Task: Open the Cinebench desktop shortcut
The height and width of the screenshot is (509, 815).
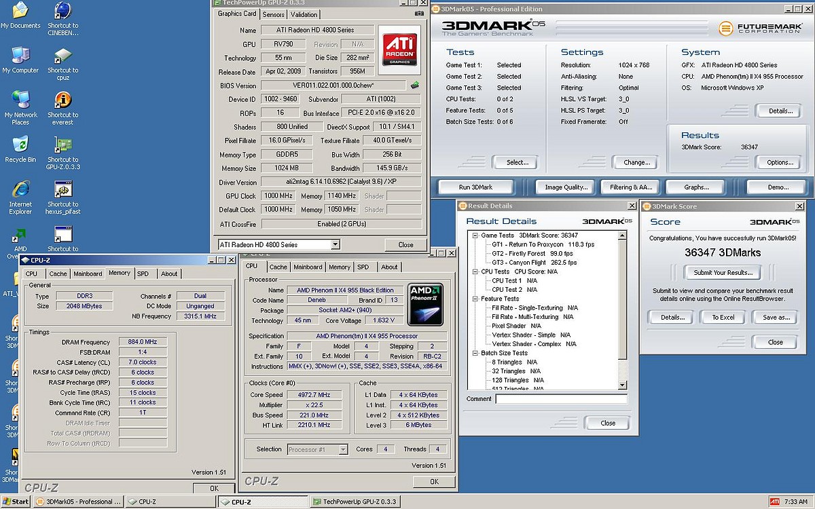Action: pyautogui.click(x=63, y=11)
